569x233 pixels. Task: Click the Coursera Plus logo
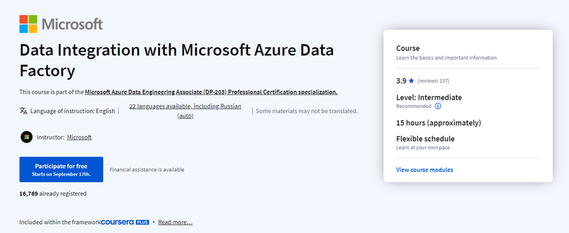click(125, 222)
